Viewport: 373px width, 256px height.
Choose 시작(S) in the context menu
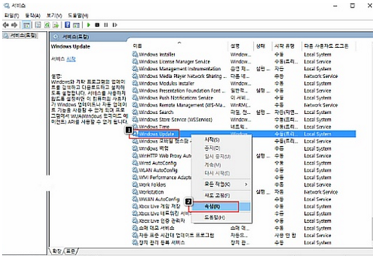(x=222, y=140)
